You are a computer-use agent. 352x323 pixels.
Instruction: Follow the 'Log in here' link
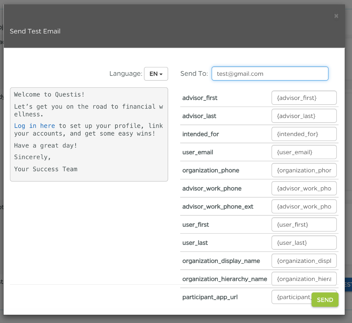point(35,126)
